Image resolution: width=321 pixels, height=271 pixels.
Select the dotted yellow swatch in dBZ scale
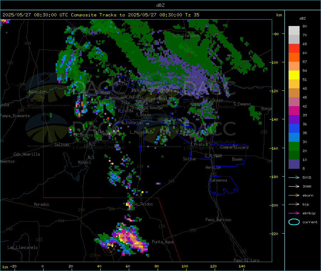pos(294,75)
